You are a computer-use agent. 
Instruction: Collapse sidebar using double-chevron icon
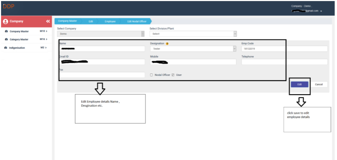[x=48, y=21]
